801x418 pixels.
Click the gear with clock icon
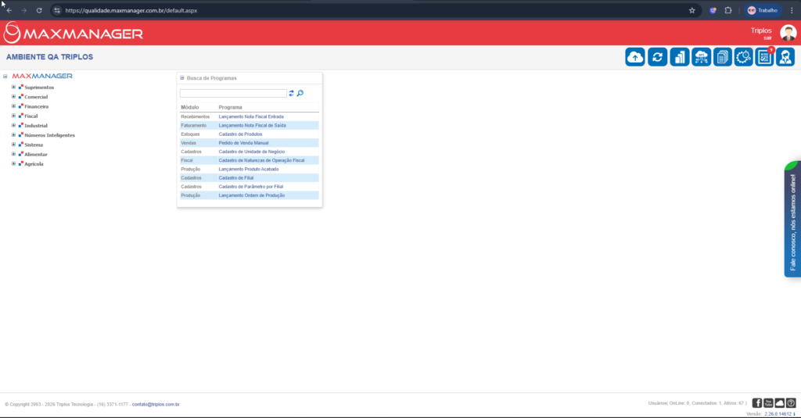[x=743, y=57]
